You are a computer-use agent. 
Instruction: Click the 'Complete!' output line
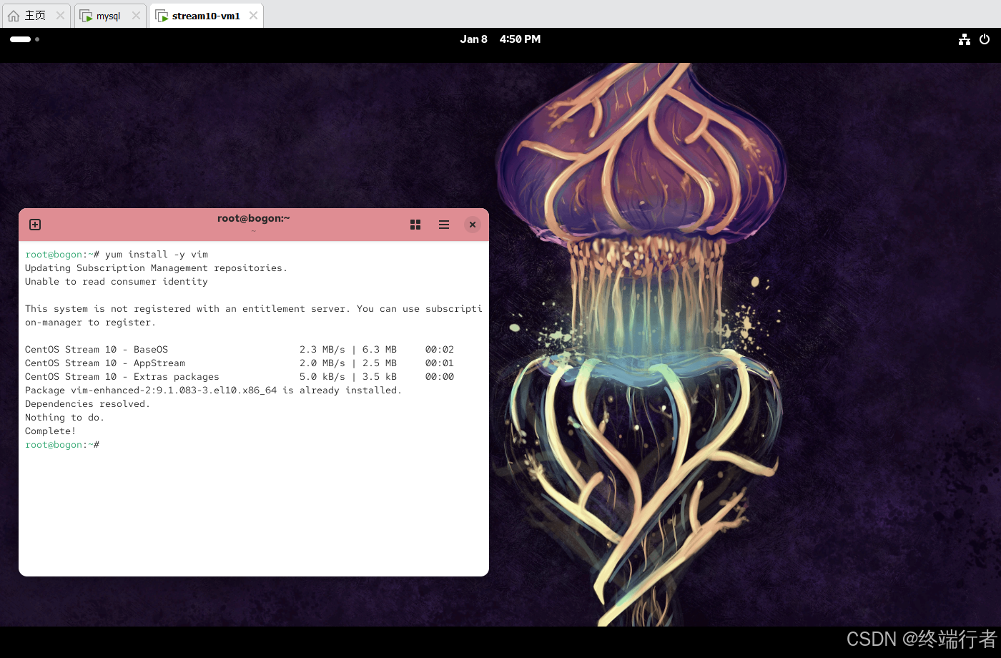50,431
